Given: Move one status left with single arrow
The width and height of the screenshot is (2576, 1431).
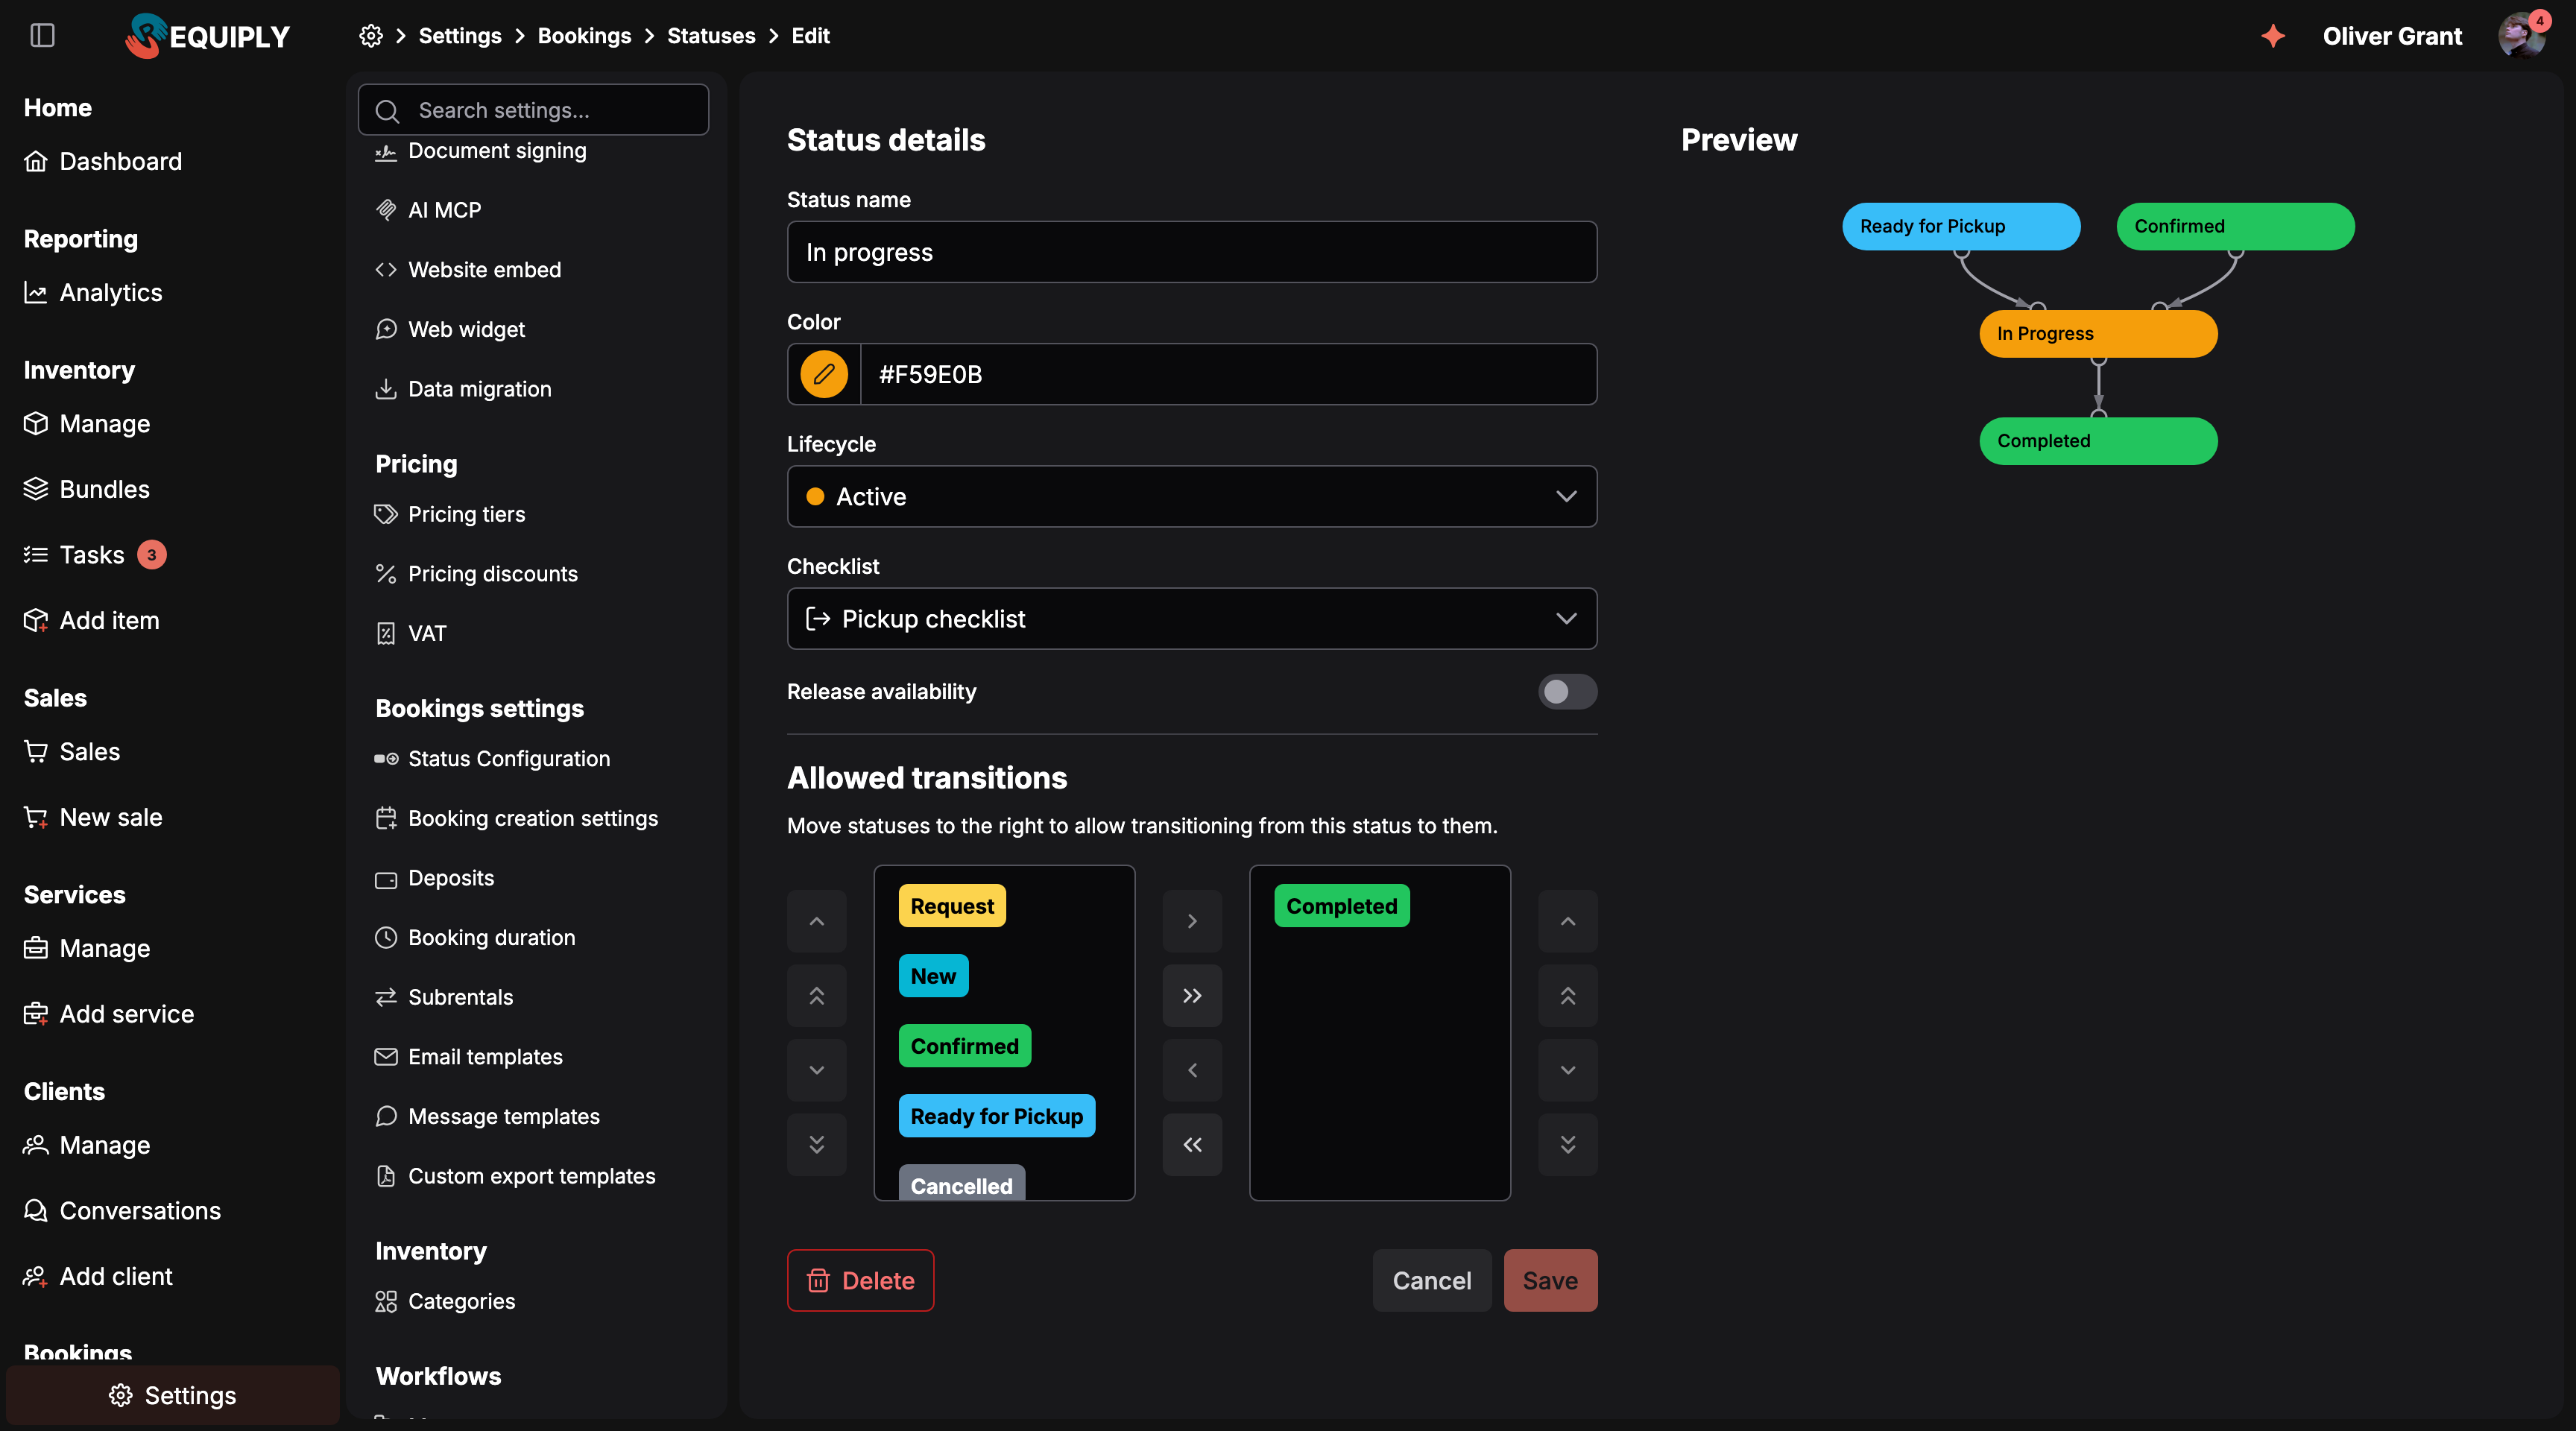Looking at the screenshot, I should click(x=1192, y=1070).
